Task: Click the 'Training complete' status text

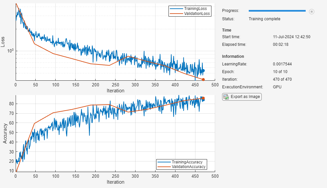Action: (264, 19)
